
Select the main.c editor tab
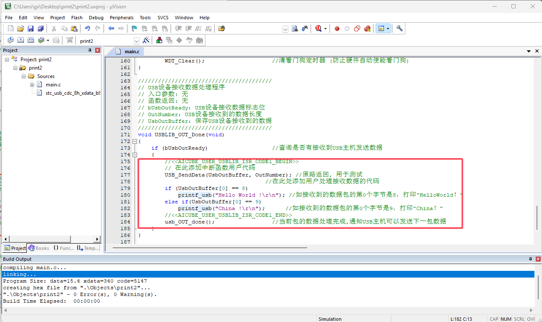coord(128,51)
